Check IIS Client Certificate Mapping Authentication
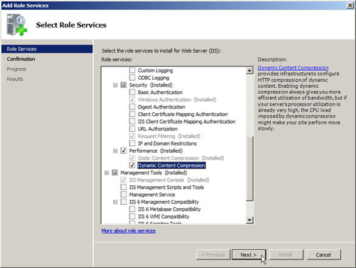This screenshot has height=268, width=356. coord(132,121)
